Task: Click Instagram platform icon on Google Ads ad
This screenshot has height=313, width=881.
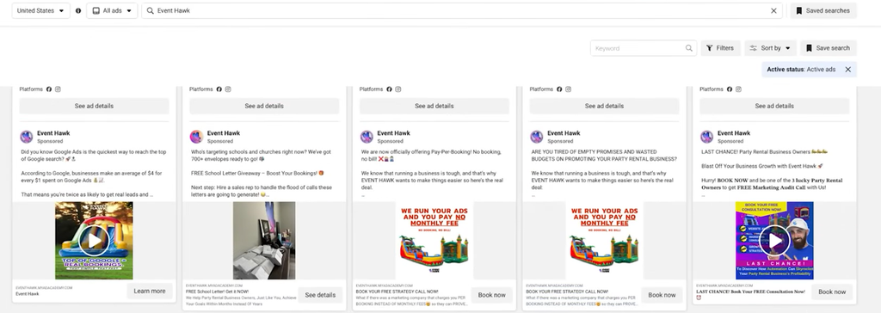Action: [58, 89]
